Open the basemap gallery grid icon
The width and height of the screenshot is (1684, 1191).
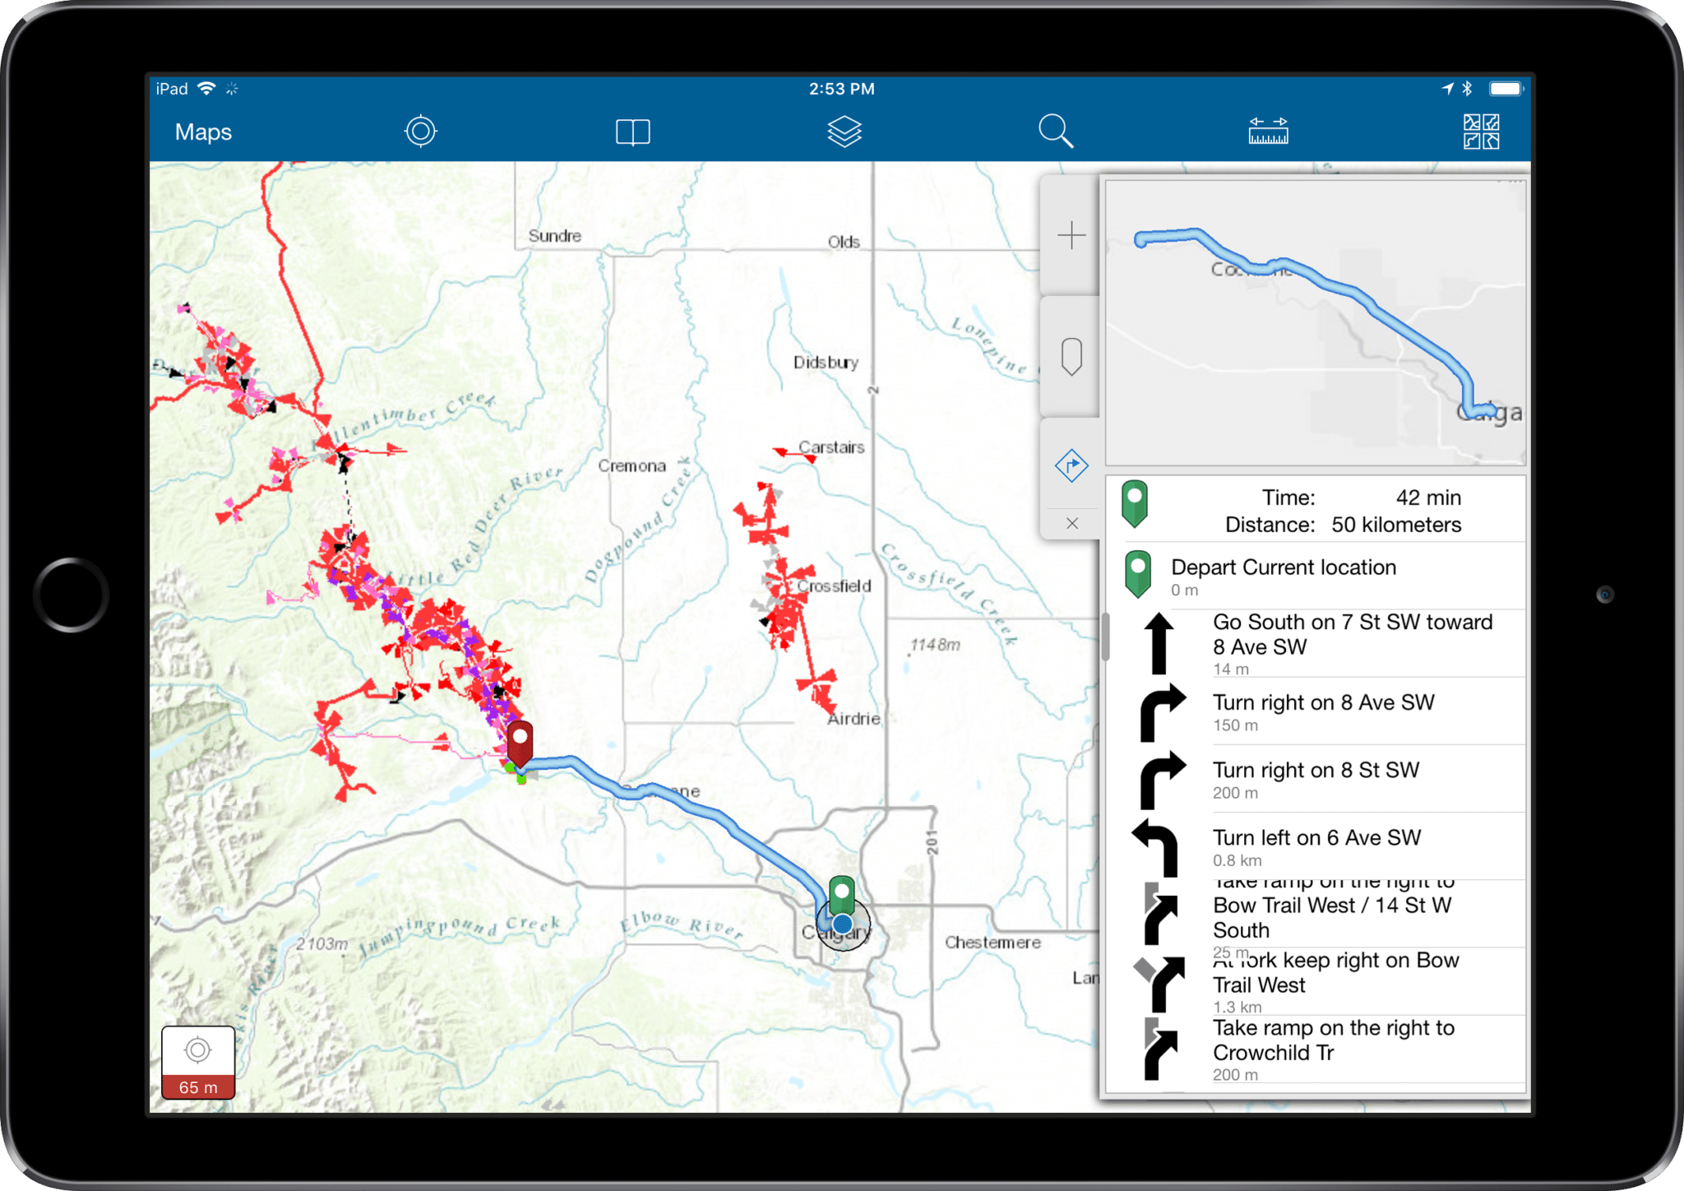point(1481,132)
